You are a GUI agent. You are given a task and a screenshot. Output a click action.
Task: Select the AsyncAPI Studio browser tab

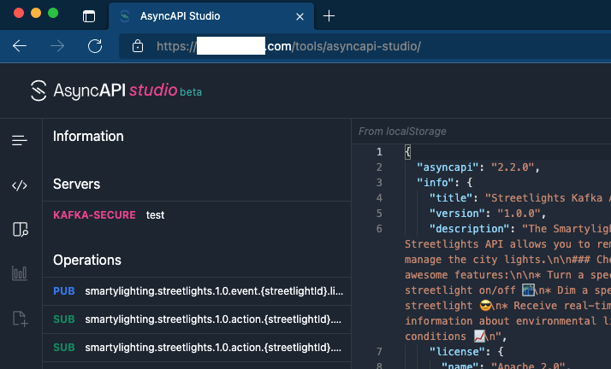pyautogui.click(x=211, y=16)
